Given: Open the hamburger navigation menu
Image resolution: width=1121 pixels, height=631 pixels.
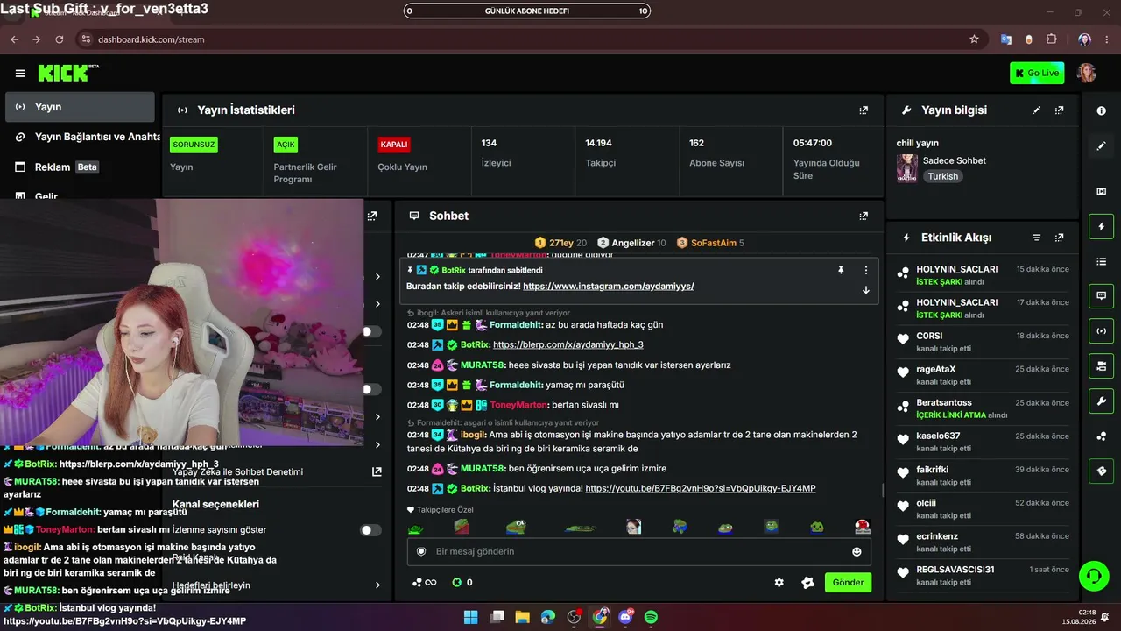Looking at the screenshot, I should 20,74.
